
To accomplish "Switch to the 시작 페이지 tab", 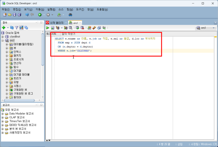I will pyautogui.click(x=57, y=23).
